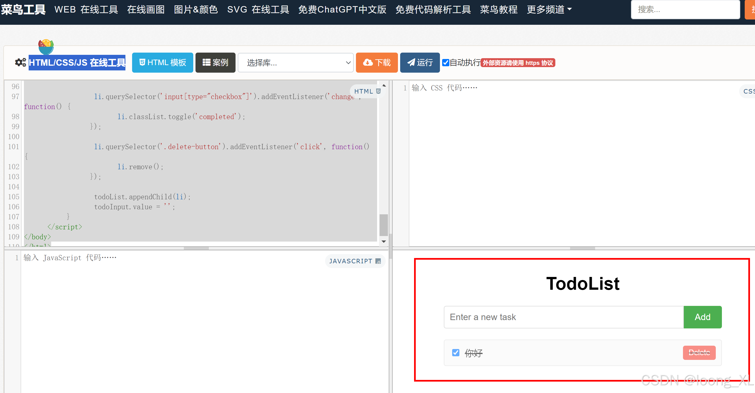The image size is (755, 393).
Task: Uncheck the 你好 task checkbox
Action: [x=456, y=353]
